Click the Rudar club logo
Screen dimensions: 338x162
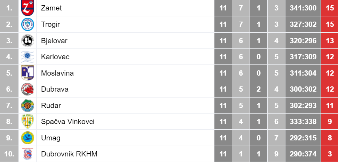point(27,106)
